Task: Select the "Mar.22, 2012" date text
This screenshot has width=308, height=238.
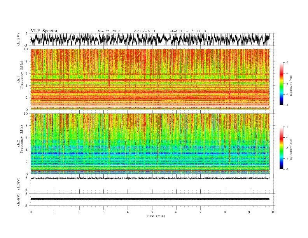Action: 108,31
